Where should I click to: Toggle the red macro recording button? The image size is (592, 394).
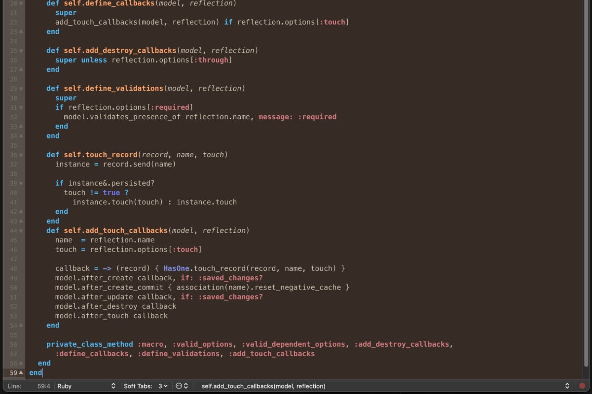(x=582, y=386)
